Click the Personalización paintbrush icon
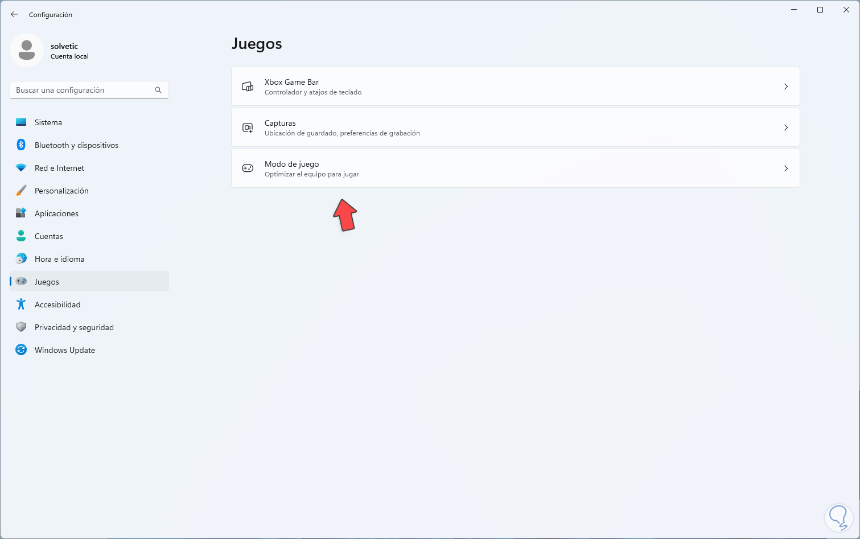 (21, 191)
